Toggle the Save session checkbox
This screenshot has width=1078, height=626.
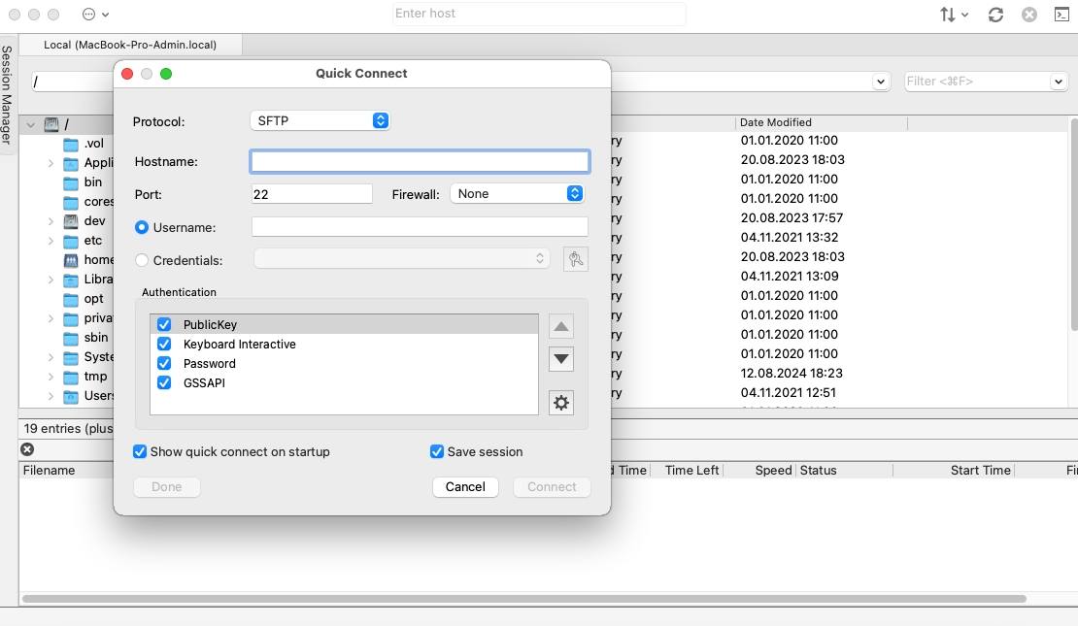437,451
